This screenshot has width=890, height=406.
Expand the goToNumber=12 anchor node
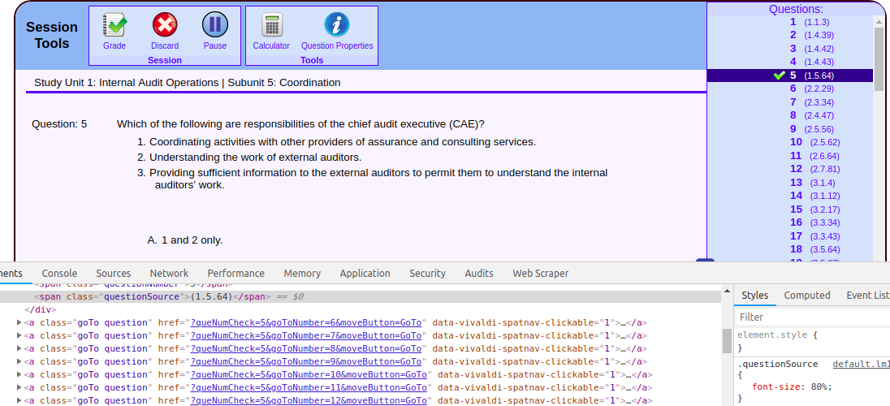[19, 401]
